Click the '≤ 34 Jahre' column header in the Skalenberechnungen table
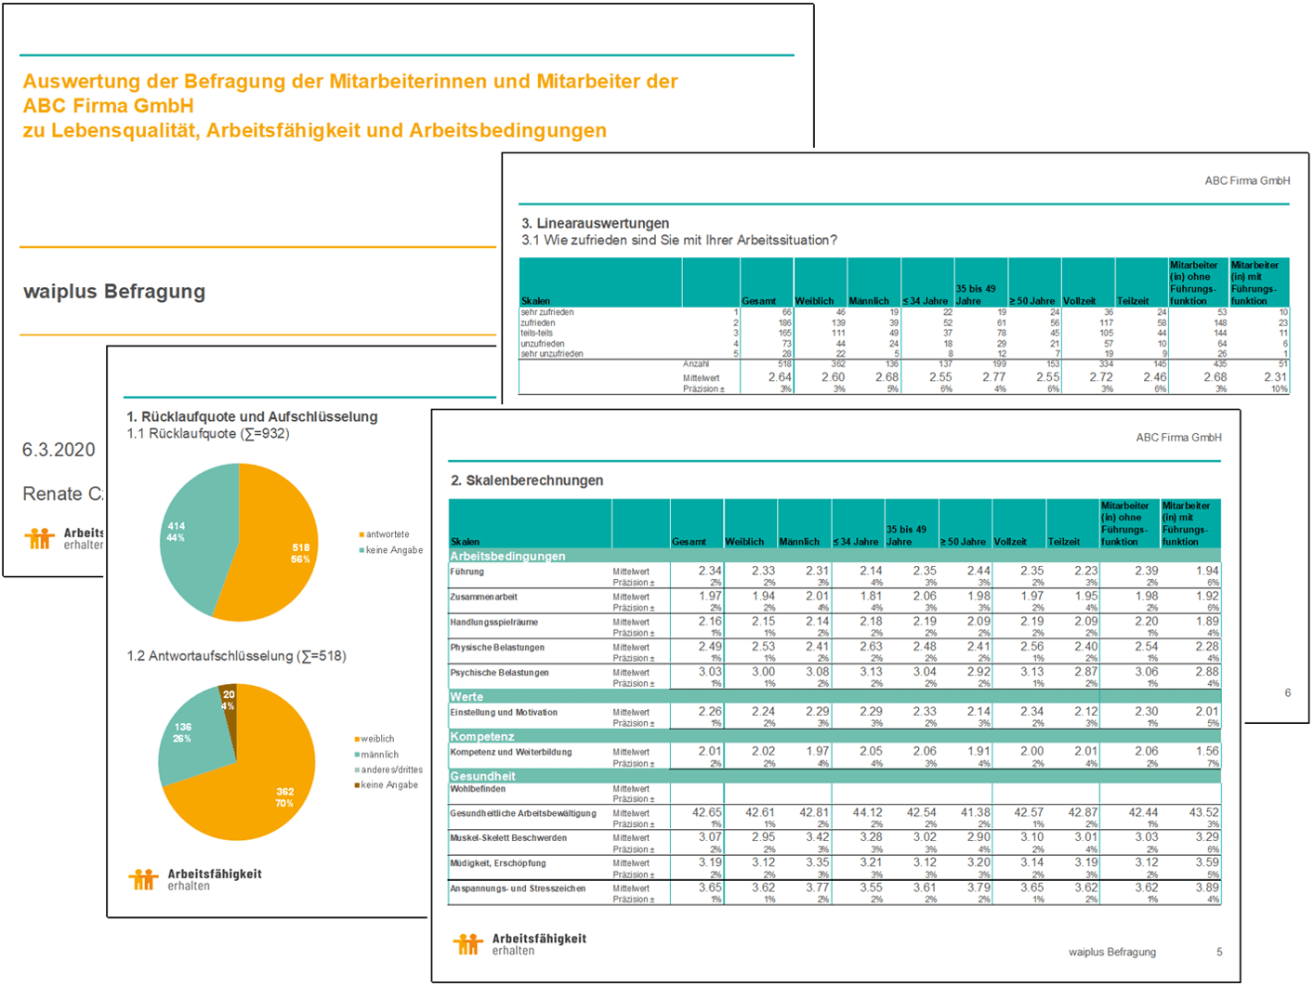The image size is (1314, 986). pos(856,542)
